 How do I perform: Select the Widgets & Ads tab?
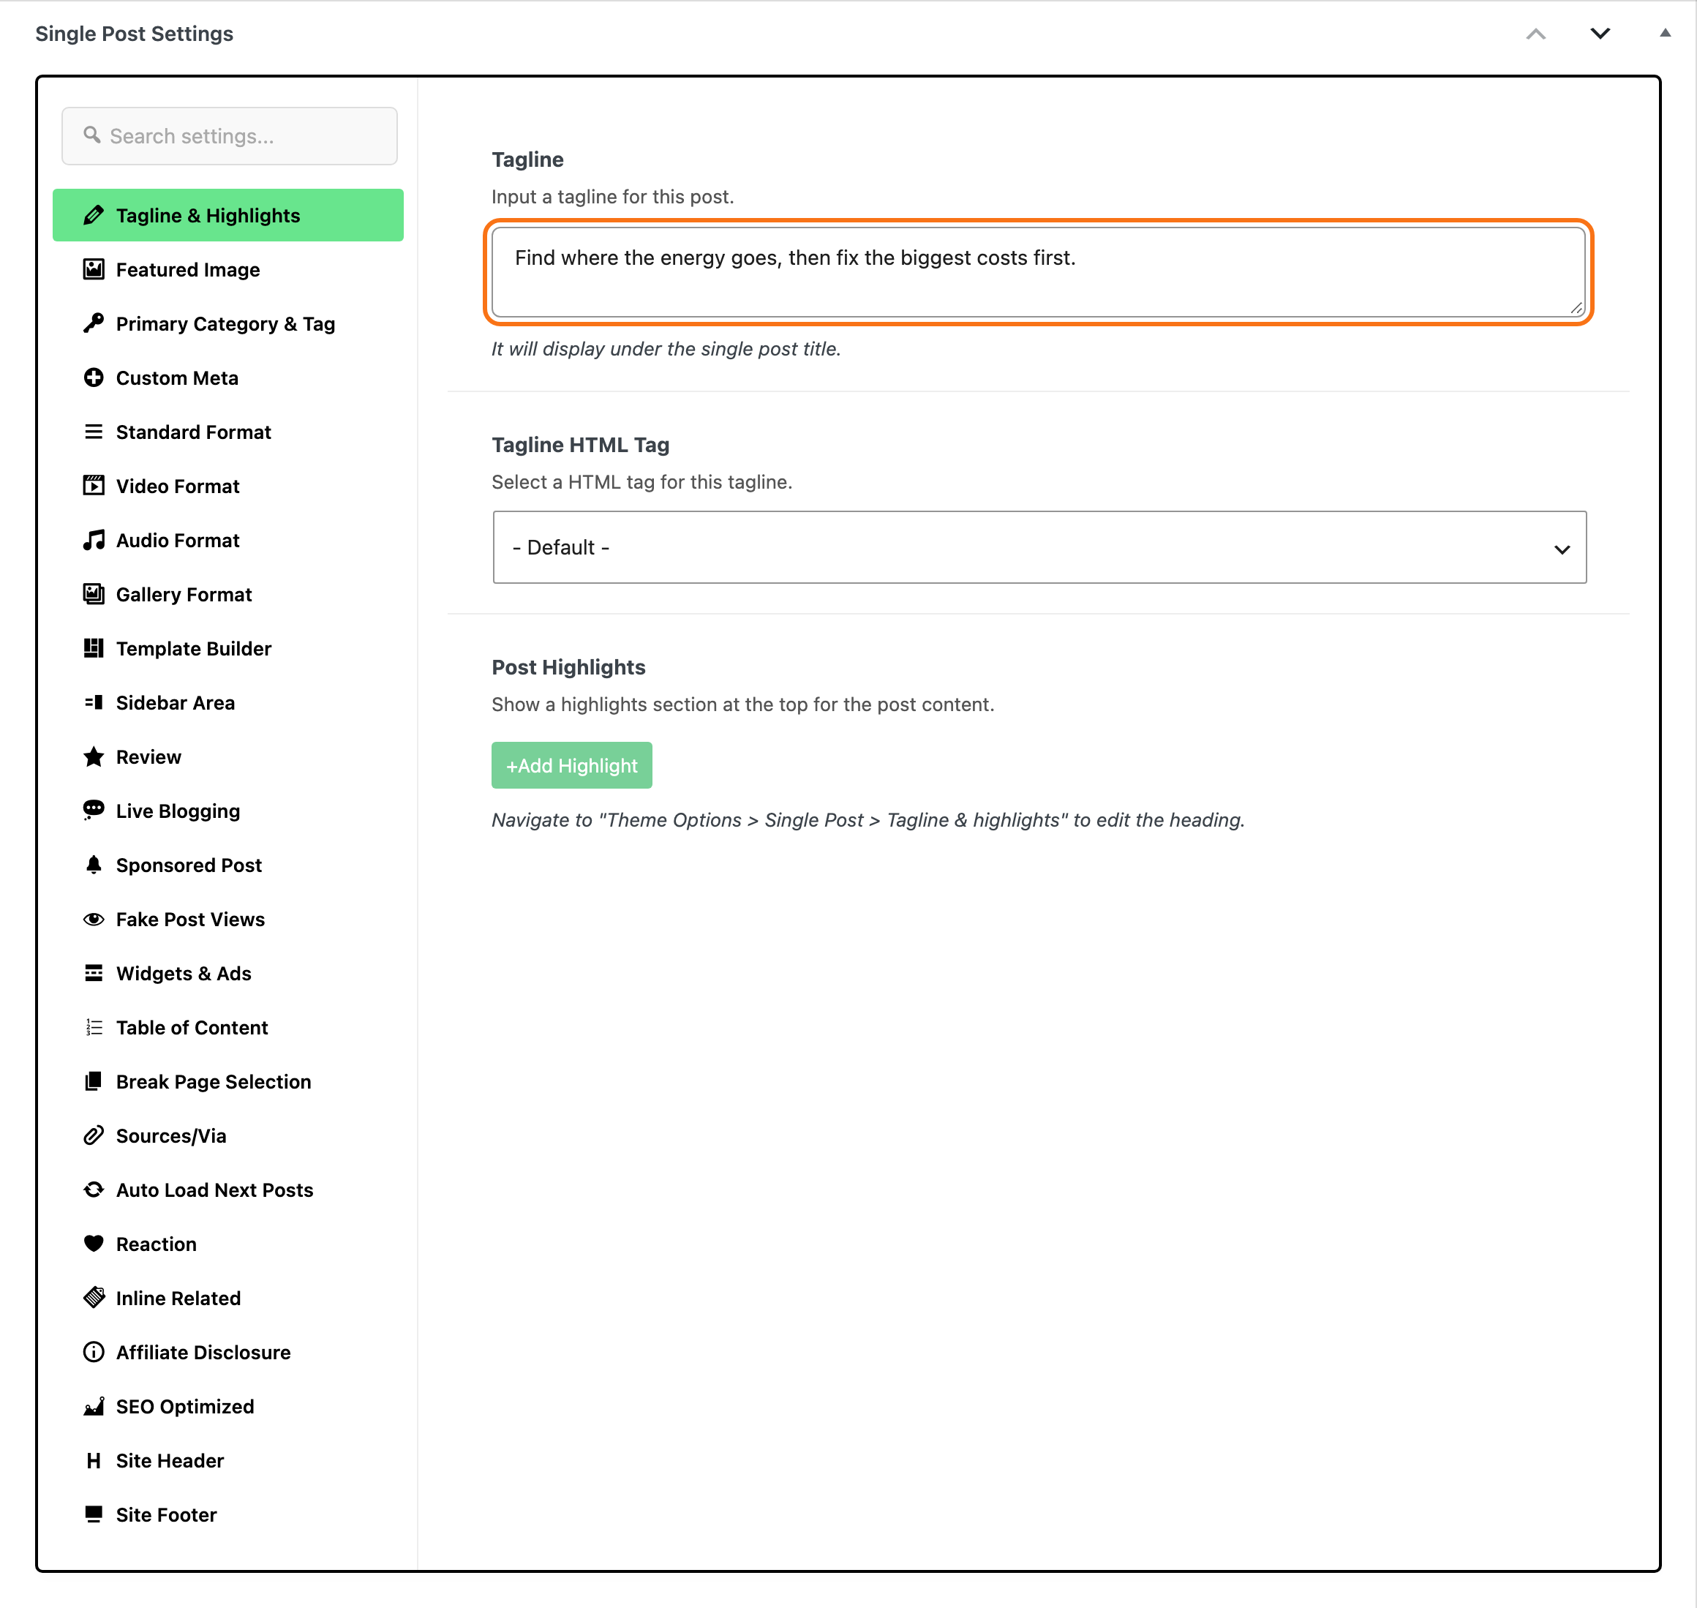(x=228, y=973)
